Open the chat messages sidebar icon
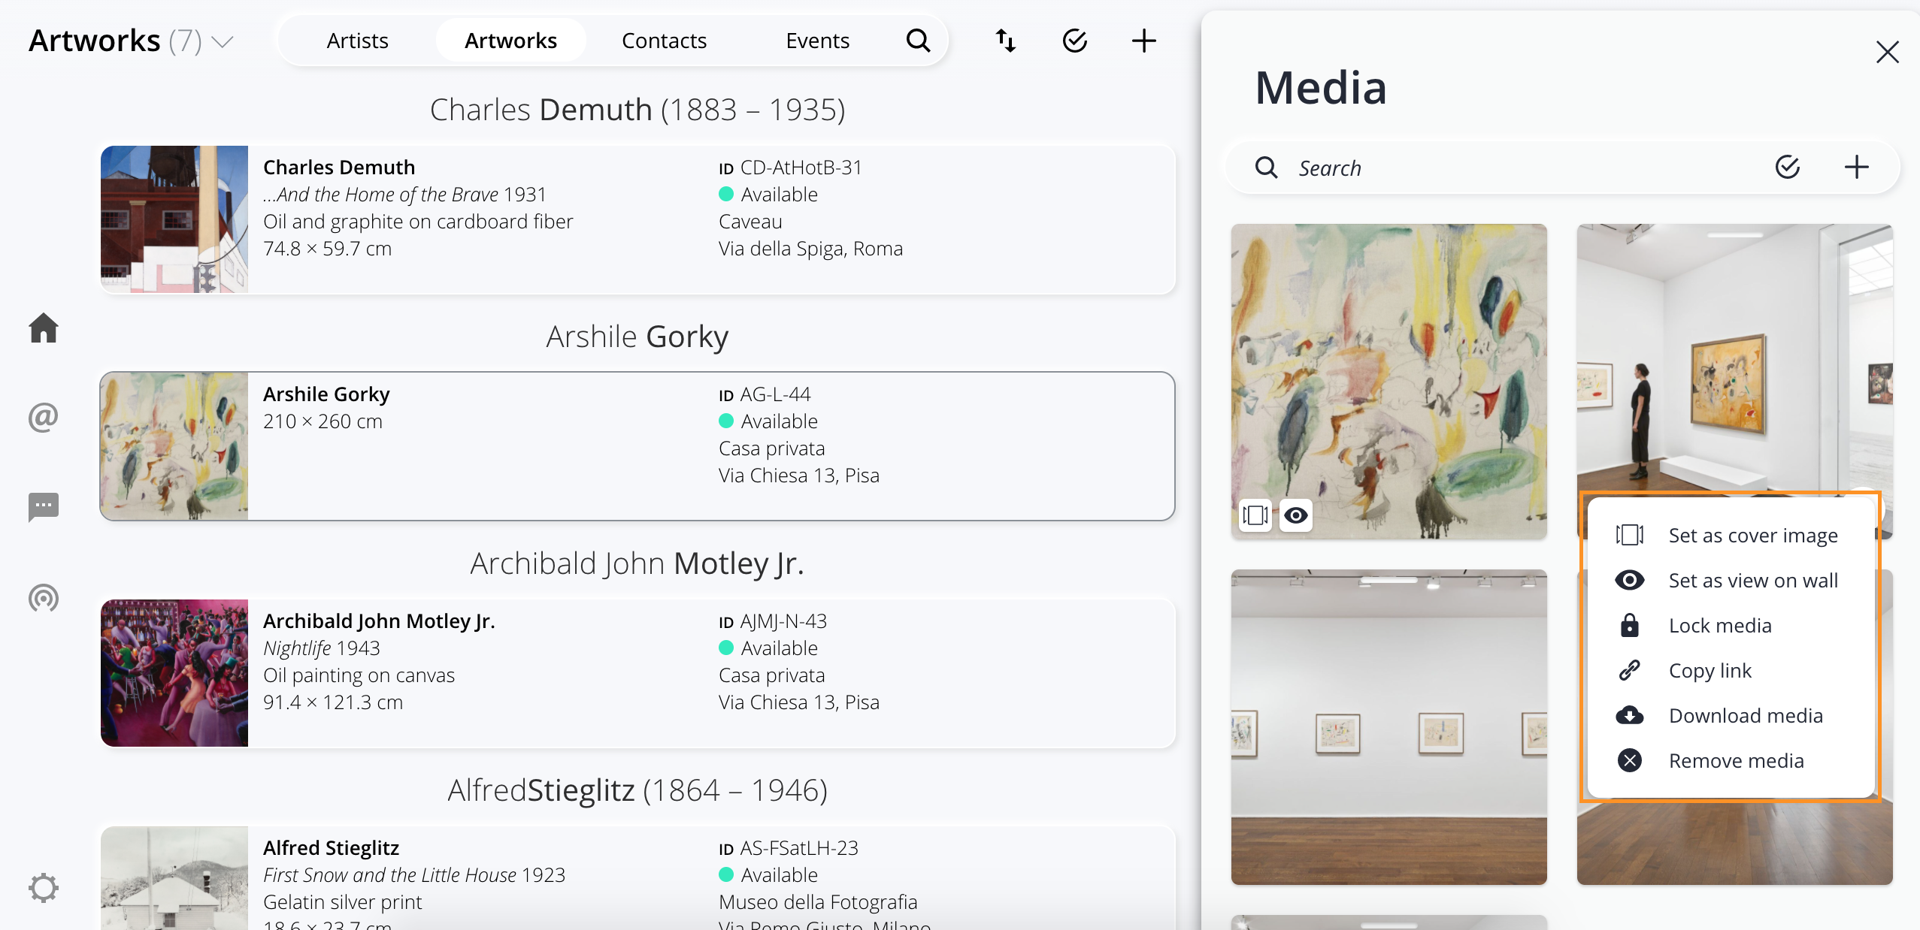The width and height of the screenshot is (1920, 930). [44, 507]
